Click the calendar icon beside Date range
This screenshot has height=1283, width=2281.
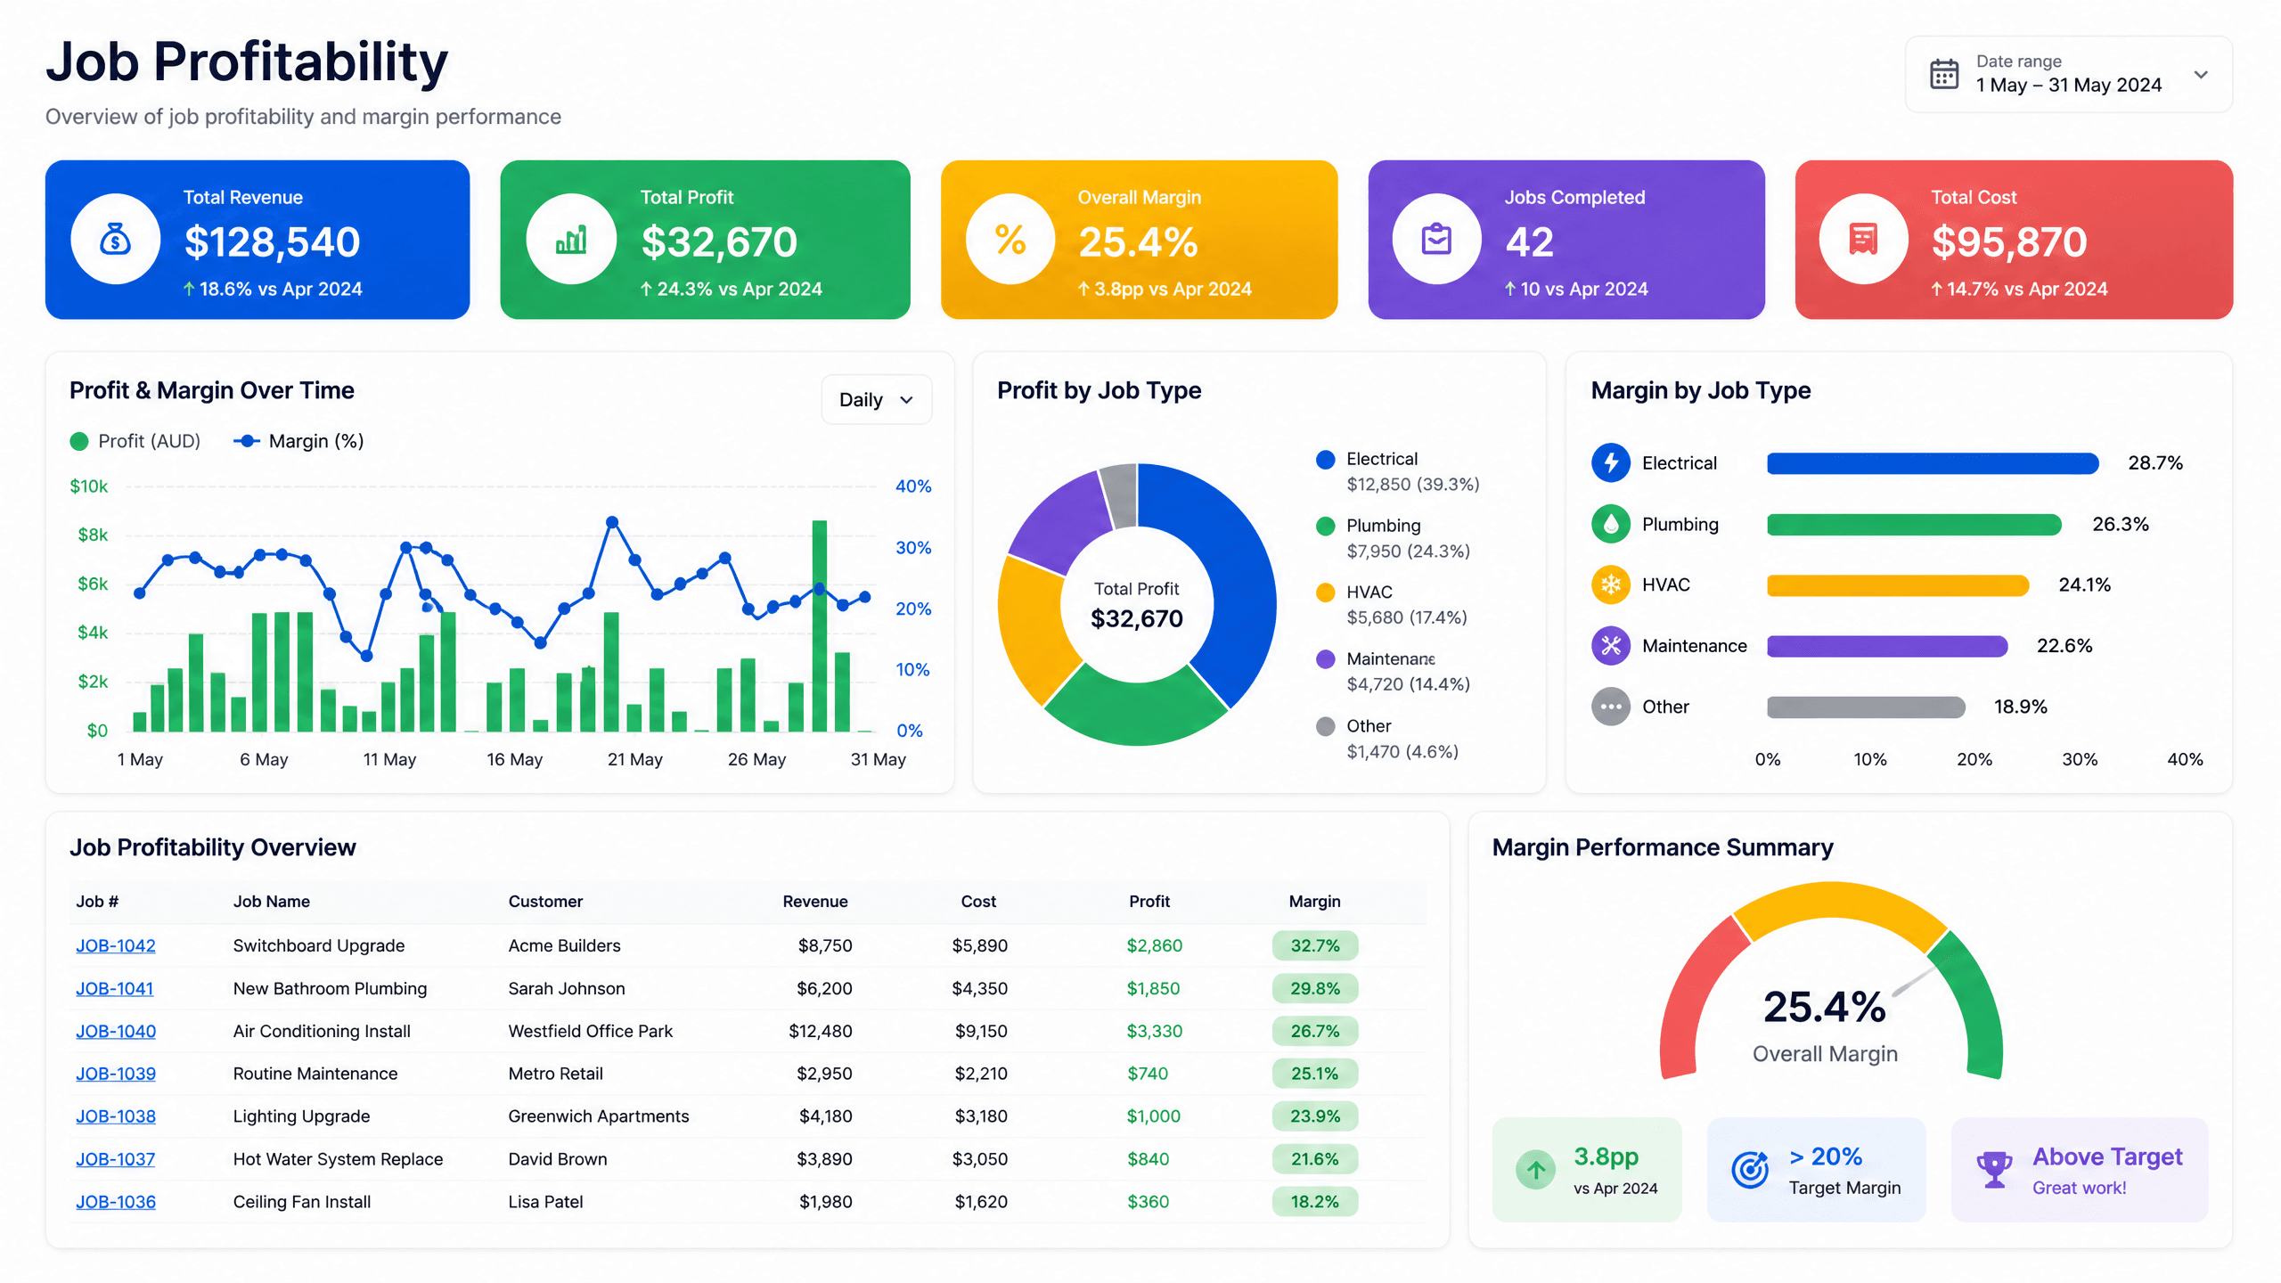click(x=1943, y=74)
